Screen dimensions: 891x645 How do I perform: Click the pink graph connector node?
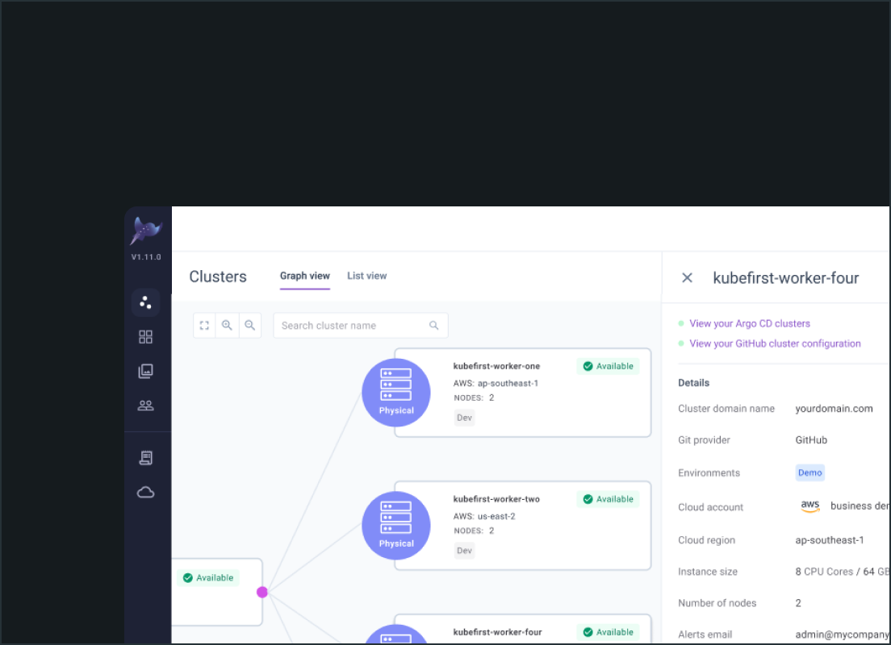click(x=261, y=592)
